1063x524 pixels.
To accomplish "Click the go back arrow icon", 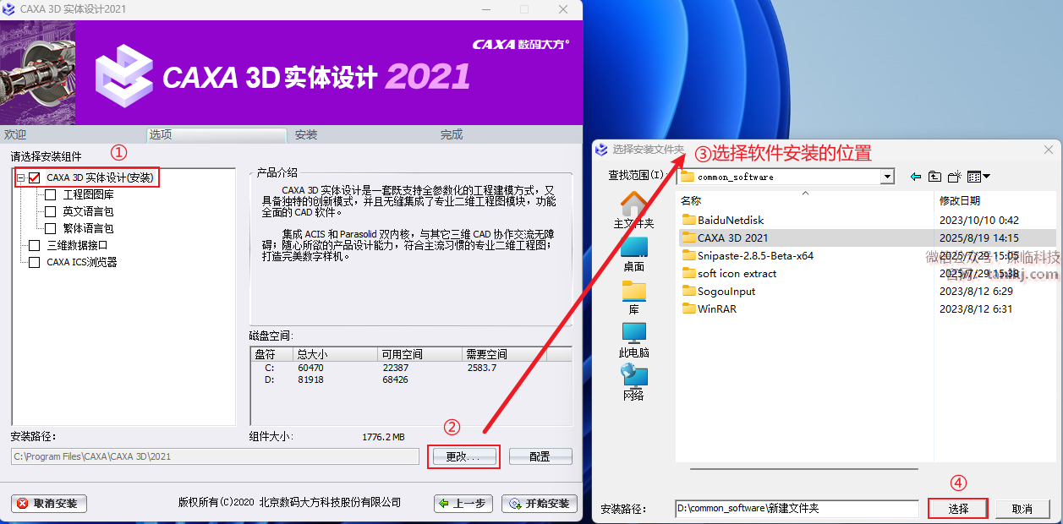I will click(x=915, y=177).
